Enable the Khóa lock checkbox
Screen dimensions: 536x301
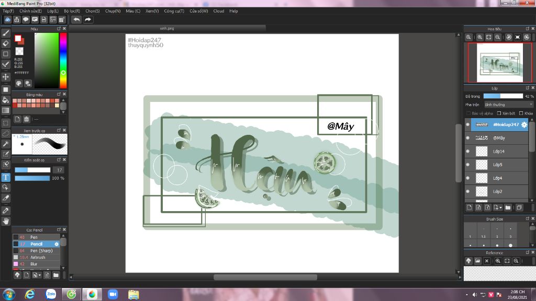click(x=521, y=113)
